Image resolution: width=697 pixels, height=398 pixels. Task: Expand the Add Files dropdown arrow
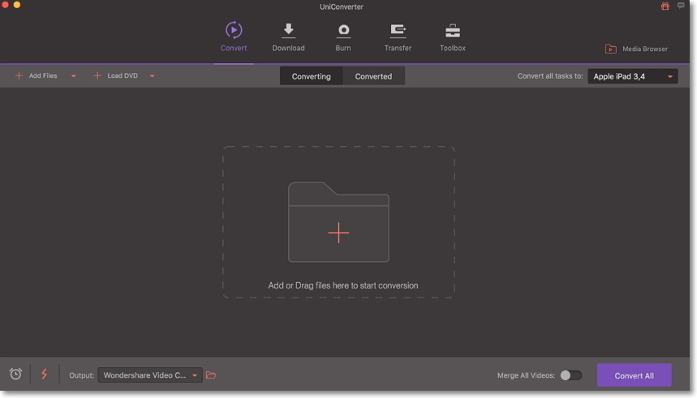click(x=74, y=76)
